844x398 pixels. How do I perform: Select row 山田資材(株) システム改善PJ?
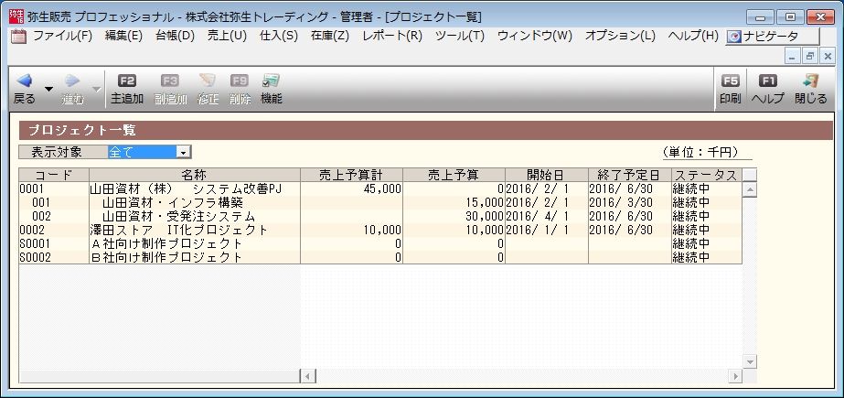point(380,189)
